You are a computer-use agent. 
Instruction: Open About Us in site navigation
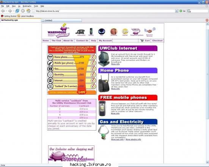pos(68,41)
